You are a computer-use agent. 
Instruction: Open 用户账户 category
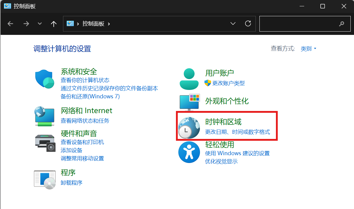tap(219, 73)
